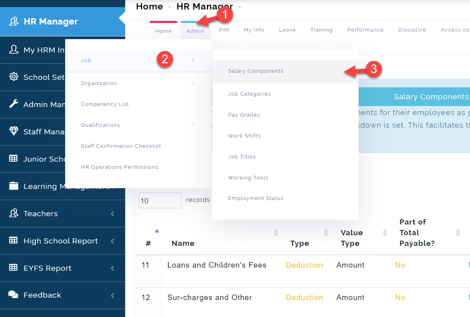
Task: Click the Loans and Children's Fees name
Action: point(217,265)
